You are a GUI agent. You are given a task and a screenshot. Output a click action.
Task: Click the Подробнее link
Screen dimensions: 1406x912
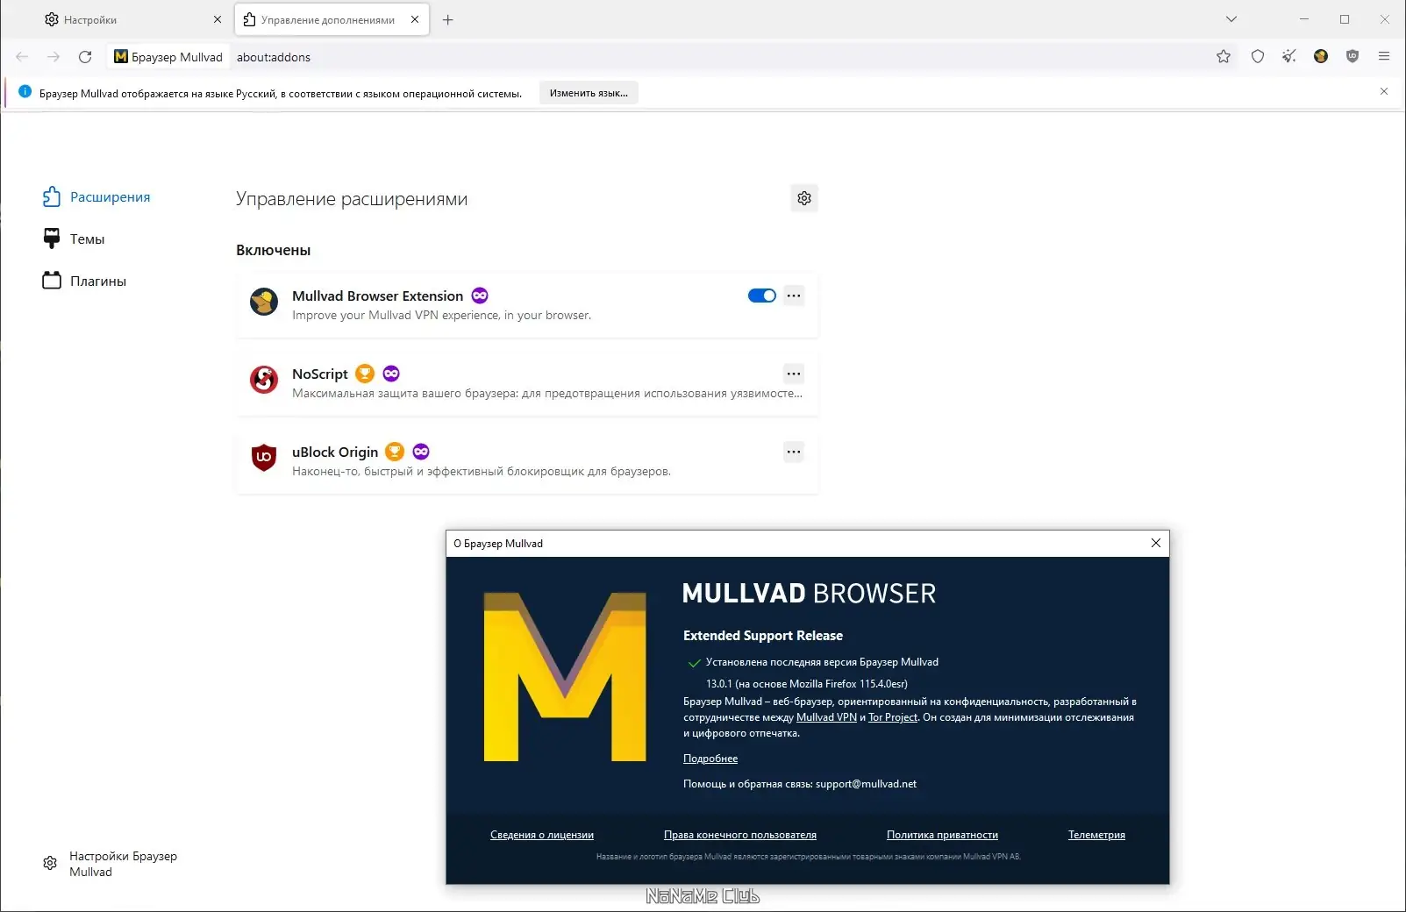point(710,759)
